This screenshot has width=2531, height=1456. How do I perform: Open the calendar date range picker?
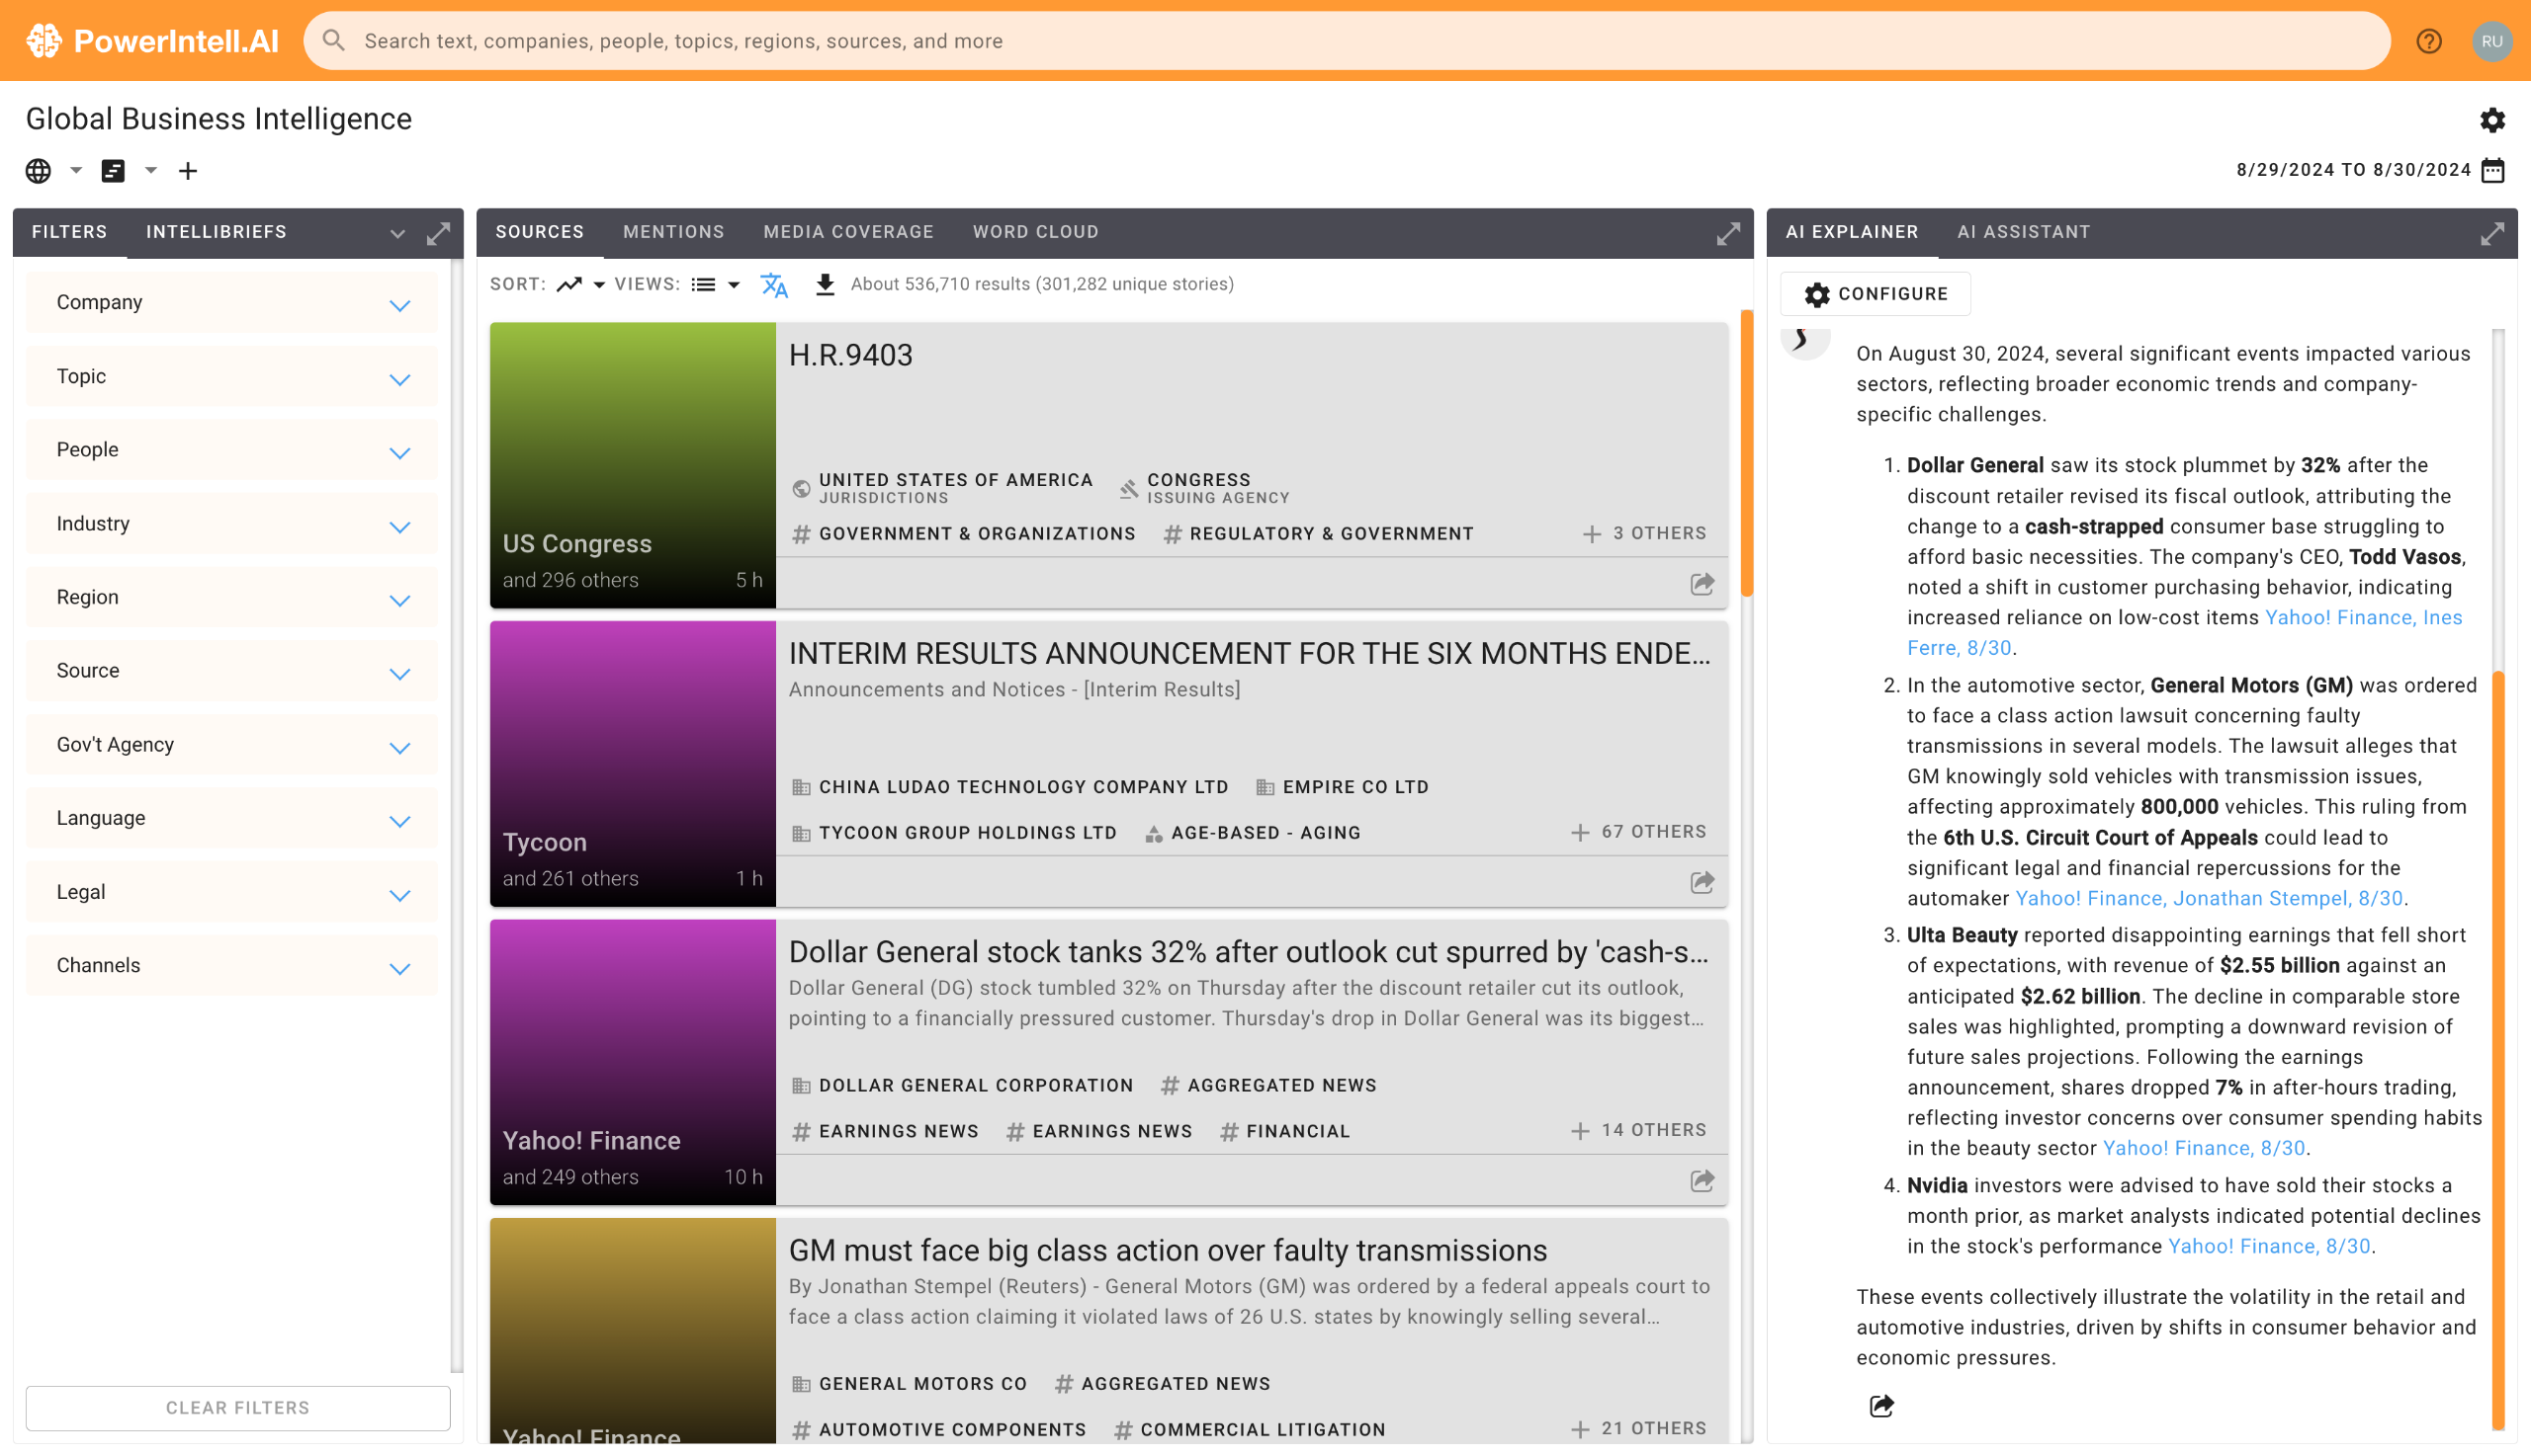(2492, 170)
